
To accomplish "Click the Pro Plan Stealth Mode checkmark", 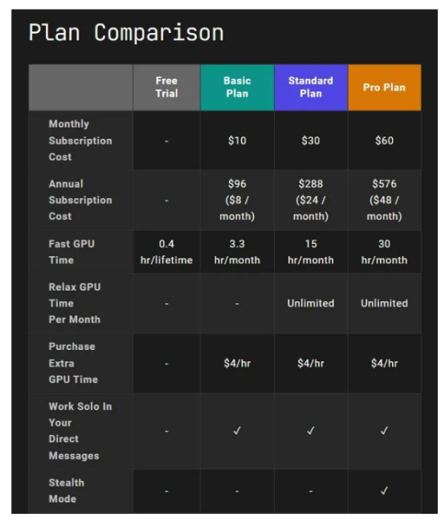I will pos(385,490).
